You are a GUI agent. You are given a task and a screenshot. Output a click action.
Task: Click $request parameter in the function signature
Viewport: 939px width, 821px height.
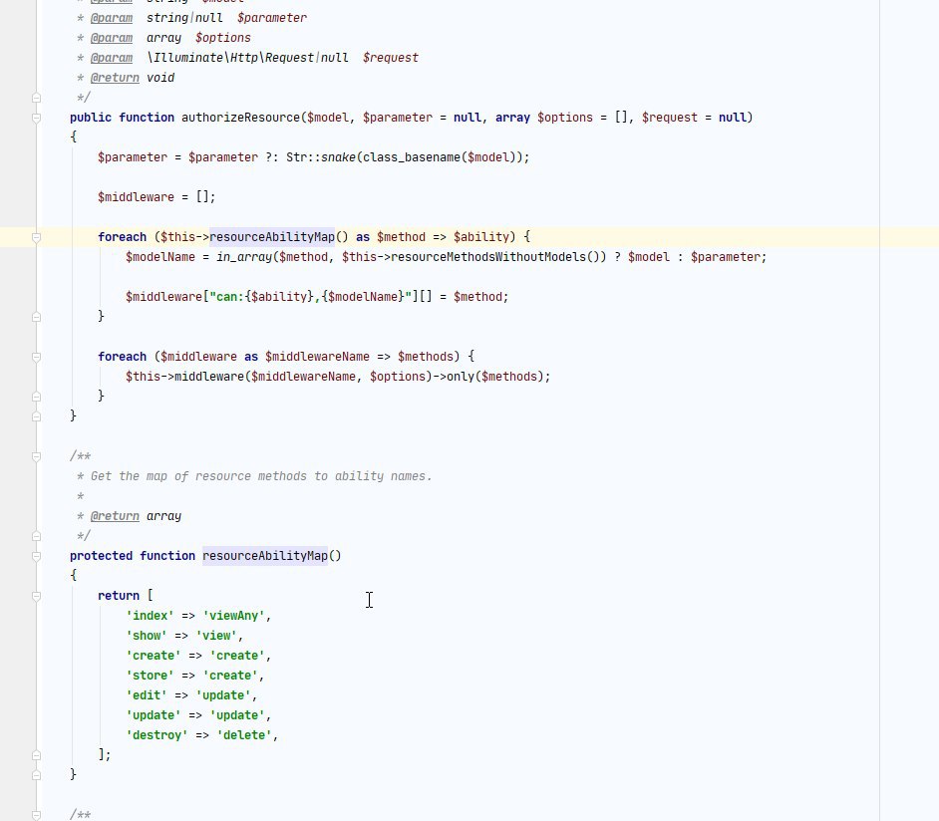pyautogui.click(x=670, y=118)
